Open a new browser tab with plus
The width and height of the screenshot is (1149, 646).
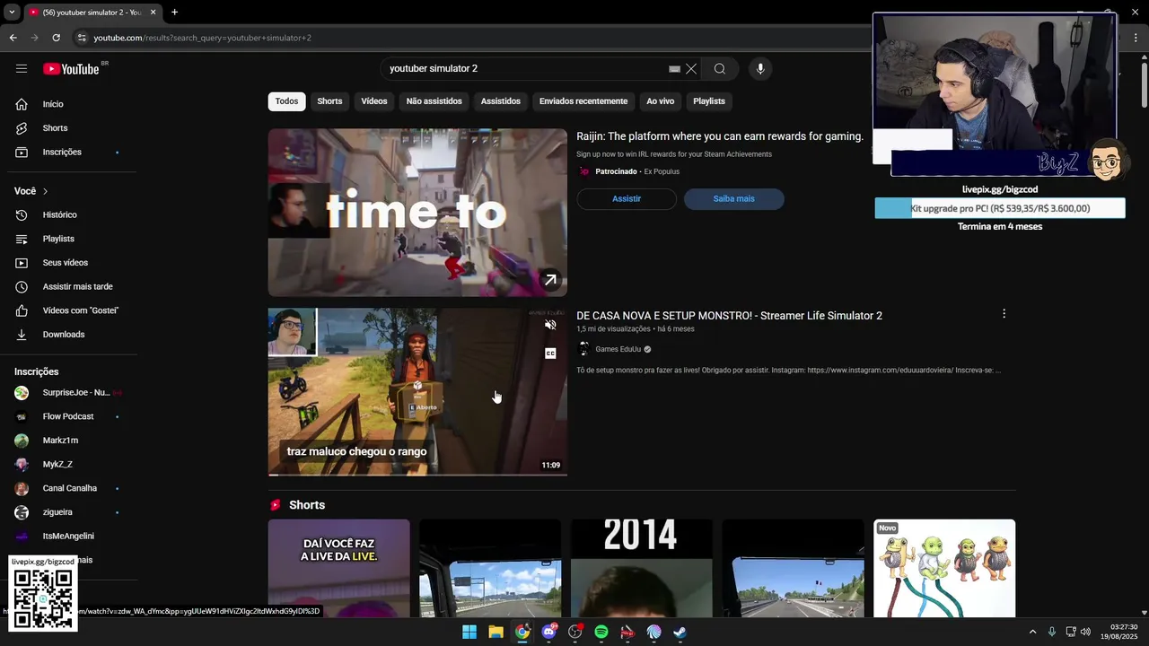click(x=174, y=12)
